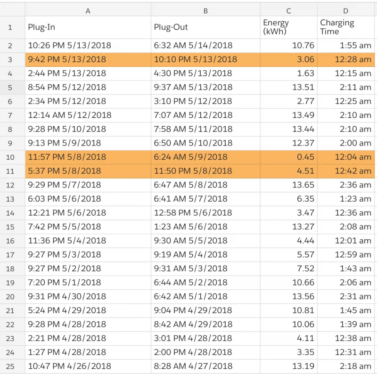Click the plug-in cell 7:20 PM 5/1/2018
Image resolution: width=377 pixels, height=374 pixels.
coord(65,283)
